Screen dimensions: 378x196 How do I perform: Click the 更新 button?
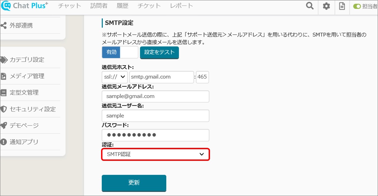[134, 183]
